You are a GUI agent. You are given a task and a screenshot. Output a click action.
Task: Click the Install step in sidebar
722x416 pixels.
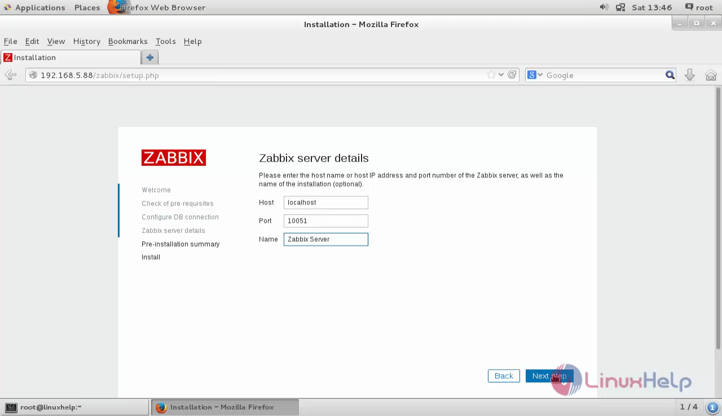[x=151, y=257]
